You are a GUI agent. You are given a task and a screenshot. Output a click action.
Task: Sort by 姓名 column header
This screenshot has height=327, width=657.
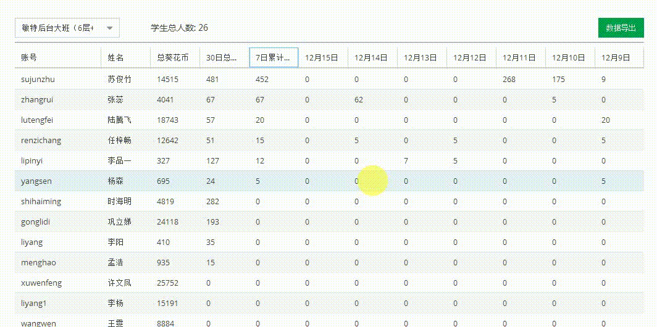tap(115, 57)
